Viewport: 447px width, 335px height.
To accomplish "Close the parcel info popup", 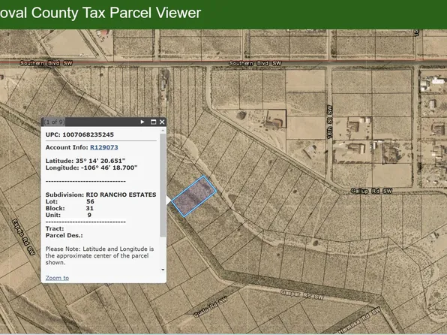I will [x=162, y=122].
